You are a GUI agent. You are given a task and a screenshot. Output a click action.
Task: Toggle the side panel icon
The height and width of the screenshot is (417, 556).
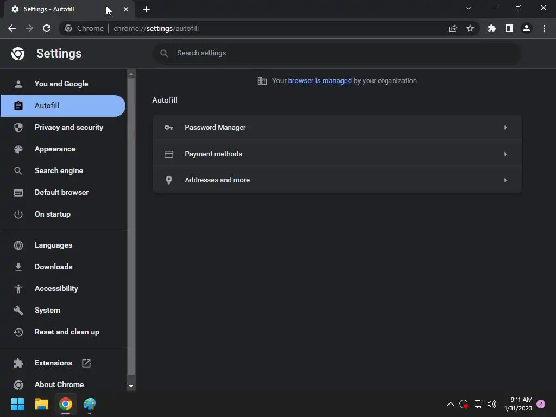pyautogui.click(x=509, y=28)
